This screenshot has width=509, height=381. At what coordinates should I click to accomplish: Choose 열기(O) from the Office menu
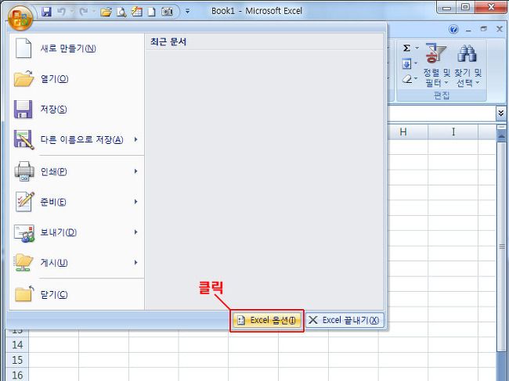tap(77, 79)
